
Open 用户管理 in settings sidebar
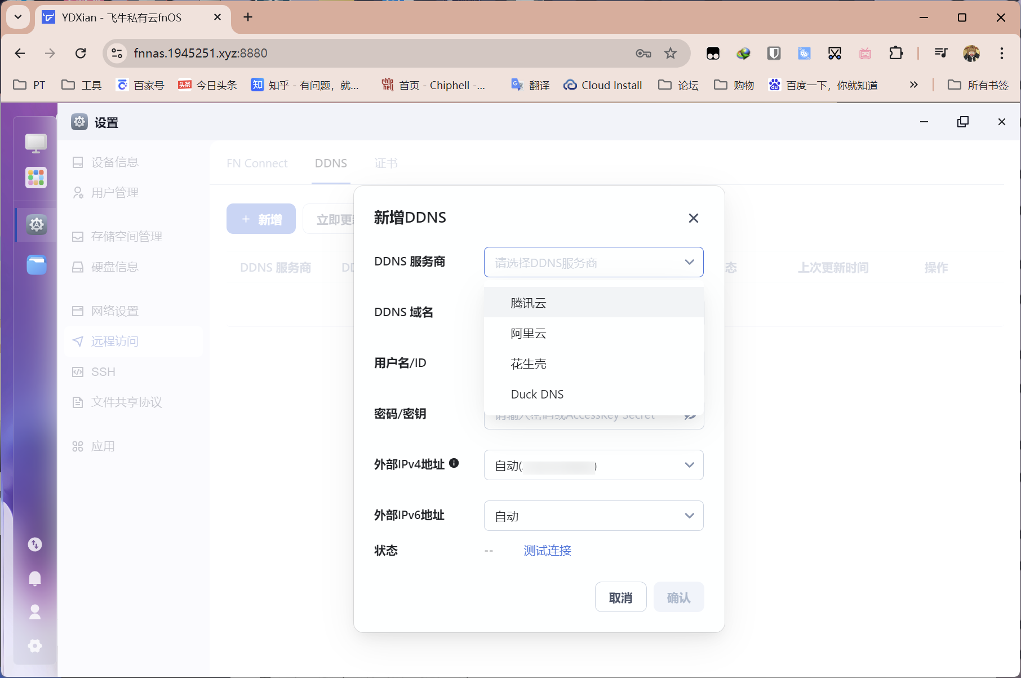click(x=134, y=193)
